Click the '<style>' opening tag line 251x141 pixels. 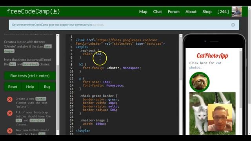pyautogui.click(x=82, y=47)
